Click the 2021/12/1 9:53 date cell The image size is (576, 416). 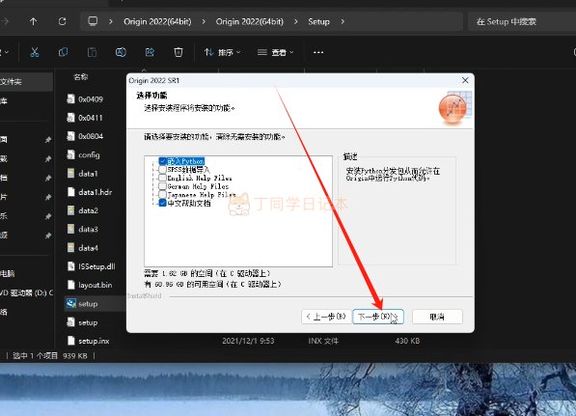(x=248, y=341)
